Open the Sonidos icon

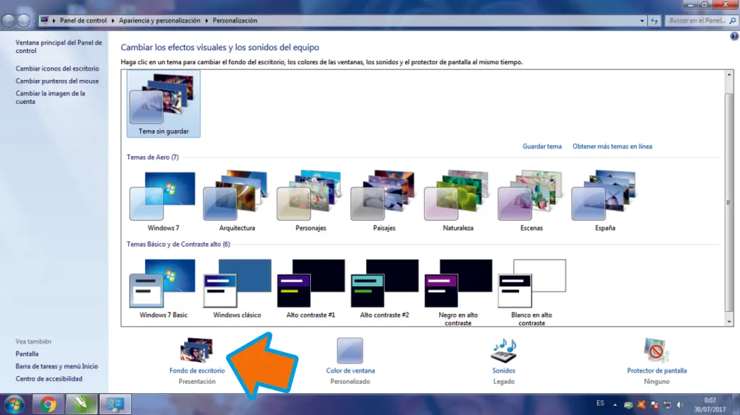[x=503, y=351]
